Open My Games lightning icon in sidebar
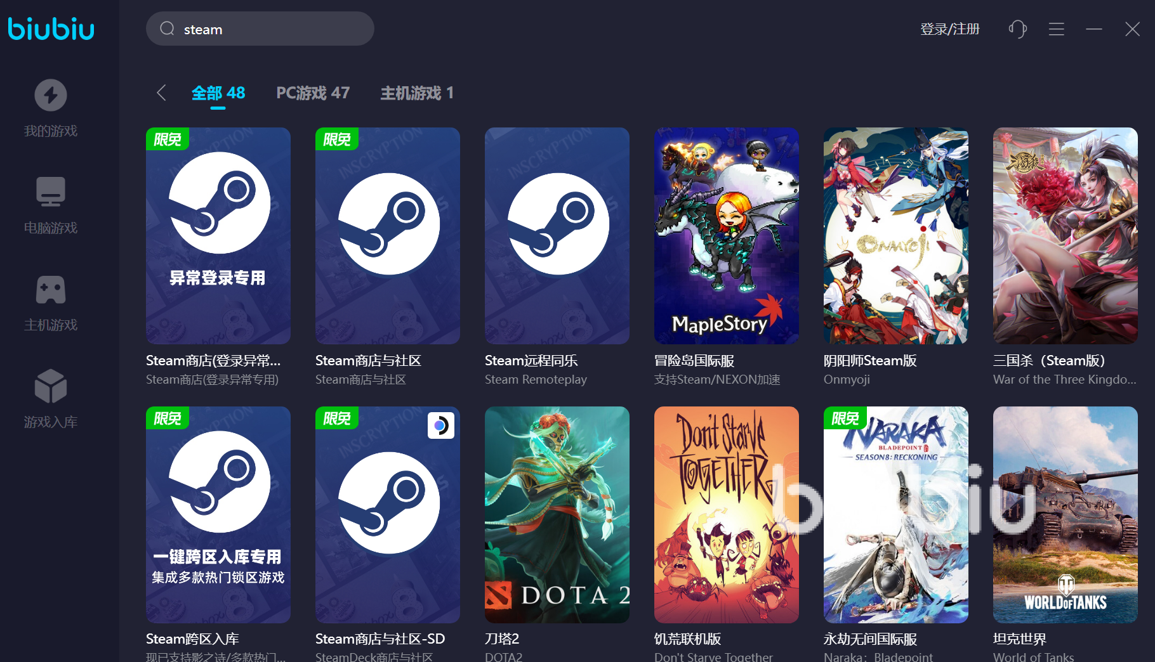This screenshot has width=1155, height=662. pyautogui.click(x=51, y=96)
